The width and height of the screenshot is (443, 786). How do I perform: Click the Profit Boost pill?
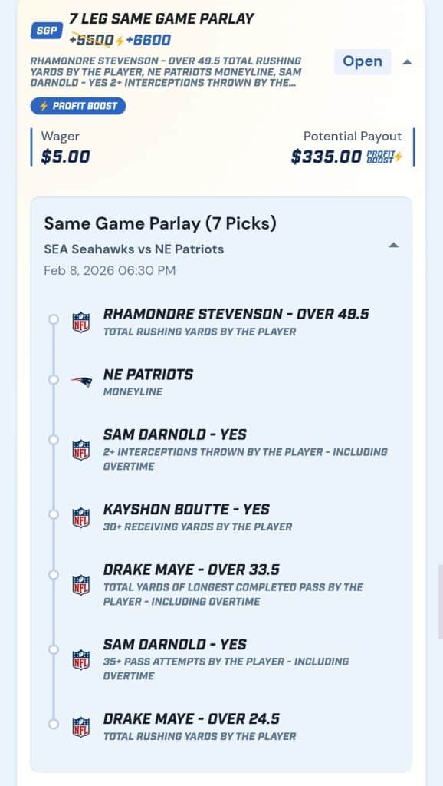coord(77,105)
